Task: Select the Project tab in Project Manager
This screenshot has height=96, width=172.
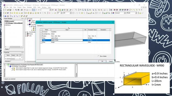Action: [6, 49]
